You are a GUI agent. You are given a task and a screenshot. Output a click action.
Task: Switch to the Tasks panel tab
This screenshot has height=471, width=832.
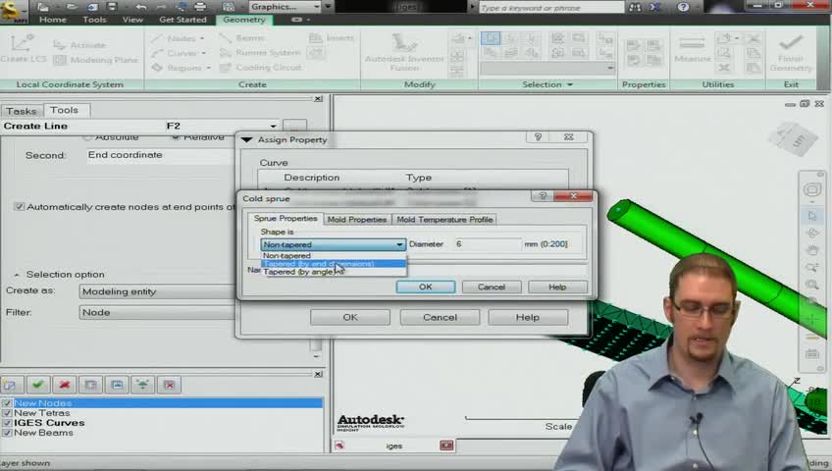pyautogui.click(x=22, y=111)
